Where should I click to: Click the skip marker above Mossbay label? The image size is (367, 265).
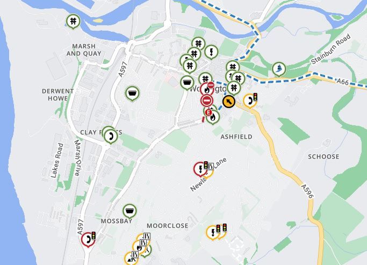pyautogui.click(x=129, y=211)
